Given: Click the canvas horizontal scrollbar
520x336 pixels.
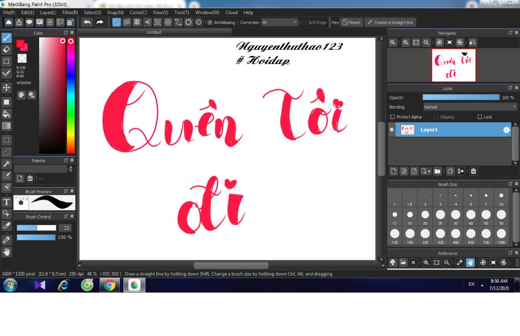Looking at the screenshot, I should coord(231,265).
